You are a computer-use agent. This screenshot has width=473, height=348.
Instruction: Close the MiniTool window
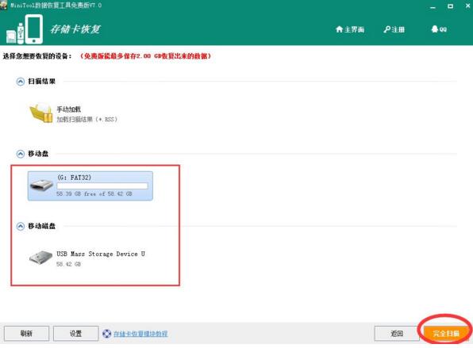(467, 6)
